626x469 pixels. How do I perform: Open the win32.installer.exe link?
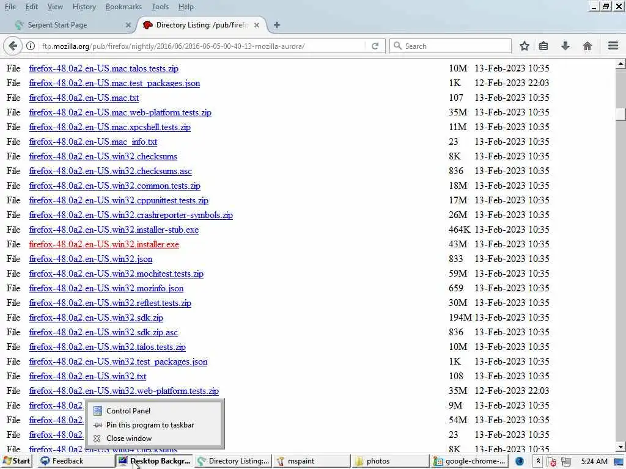(x=104, y=244)
